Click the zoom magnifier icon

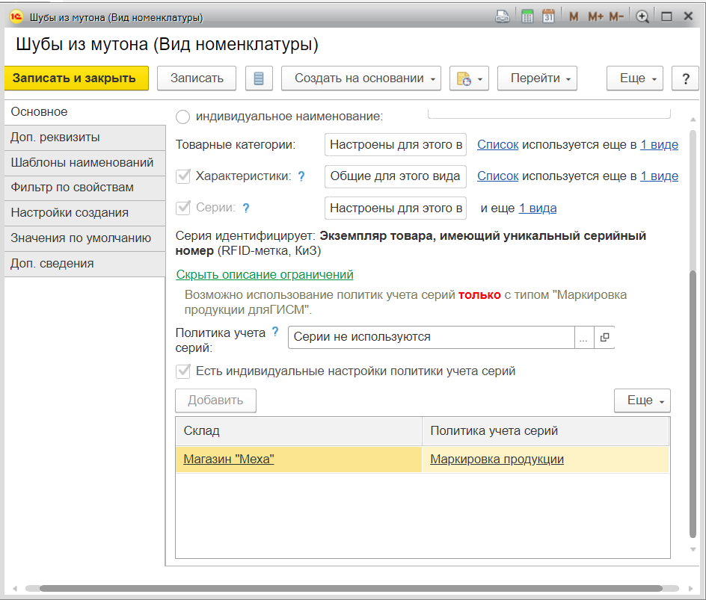click(642, 16)
